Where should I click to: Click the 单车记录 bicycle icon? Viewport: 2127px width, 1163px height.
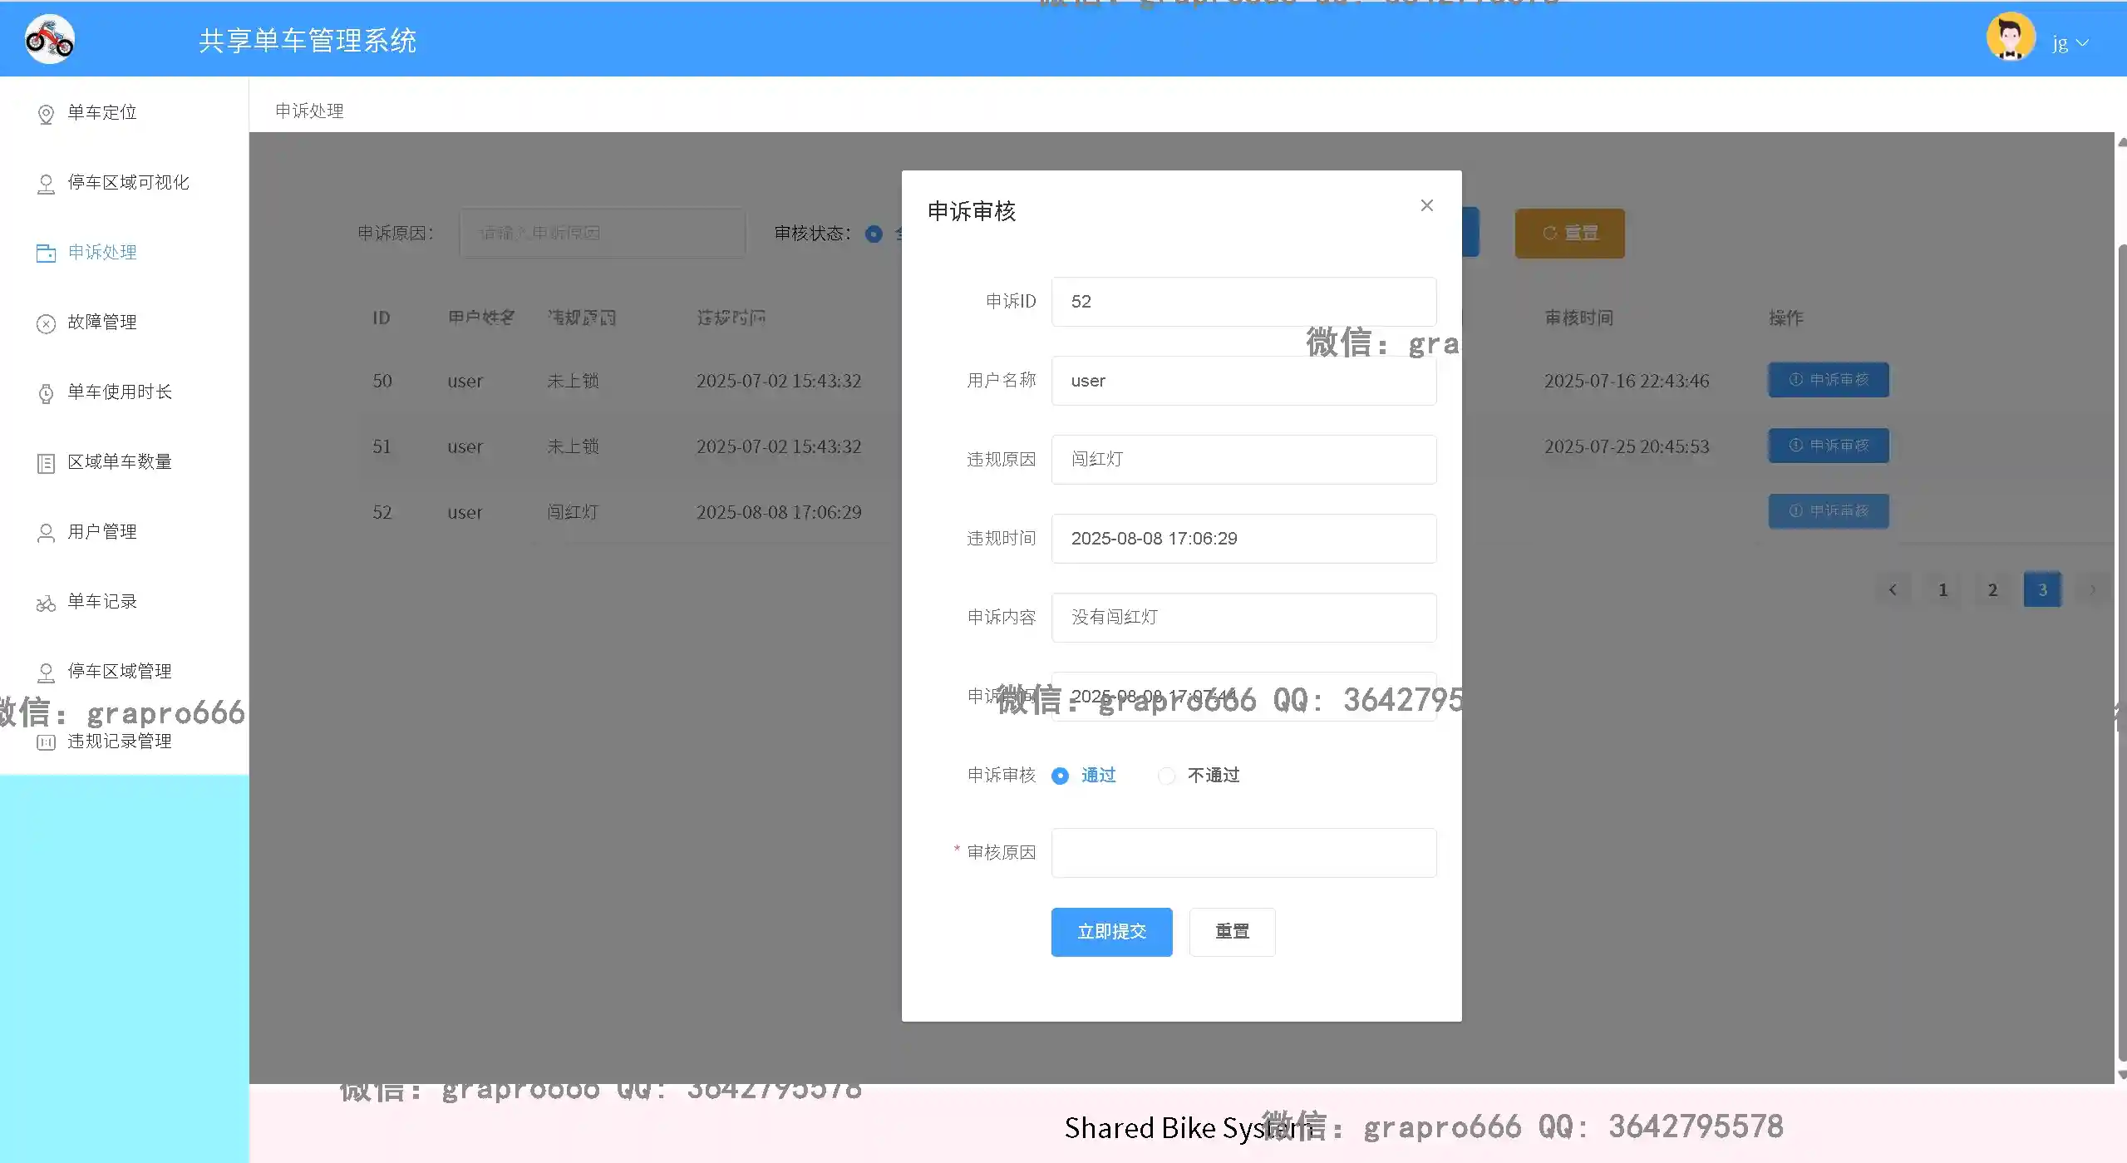point(46,603)
